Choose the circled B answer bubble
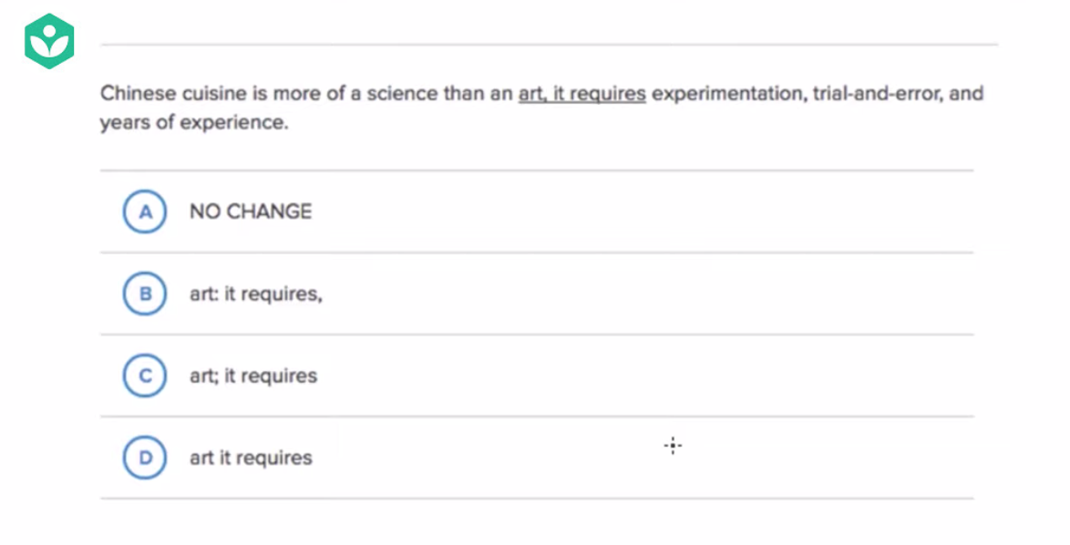Screen dimensions: 1070x545 [144, 293]
